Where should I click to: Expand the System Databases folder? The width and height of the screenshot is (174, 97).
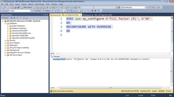(8, 26)
